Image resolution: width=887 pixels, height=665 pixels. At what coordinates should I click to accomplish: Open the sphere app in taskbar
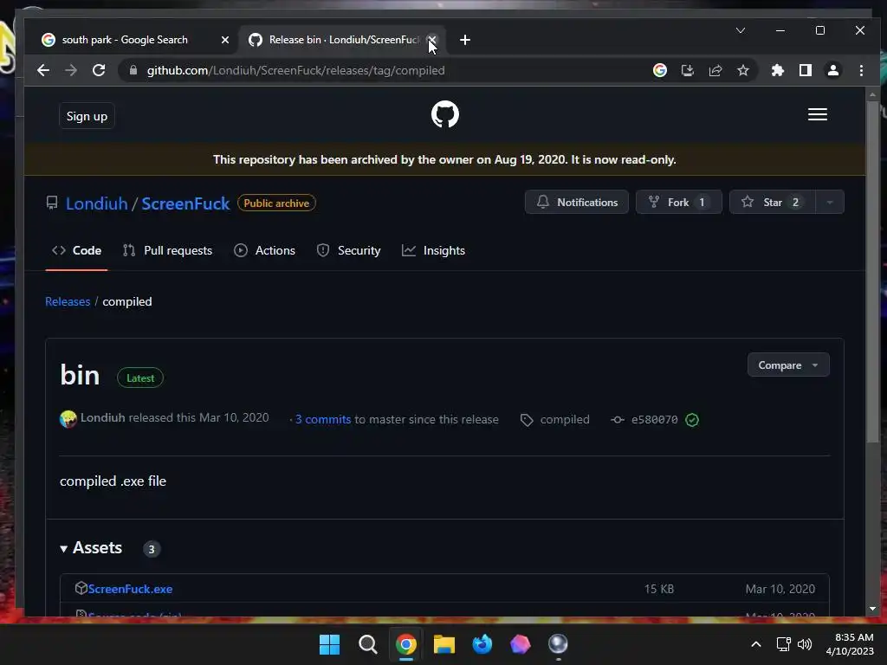point(558,644)
